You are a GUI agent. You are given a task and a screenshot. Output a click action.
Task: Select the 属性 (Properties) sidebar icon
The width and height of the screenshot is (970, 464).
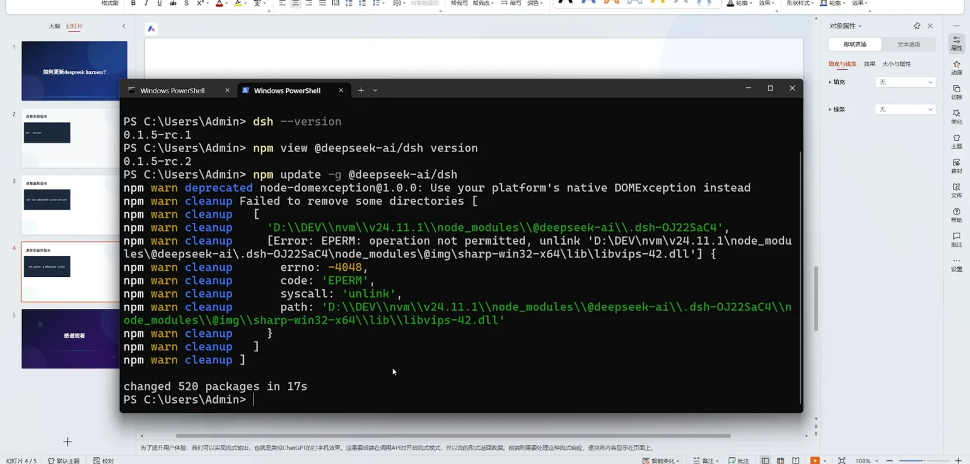click(x=956, y=43)
